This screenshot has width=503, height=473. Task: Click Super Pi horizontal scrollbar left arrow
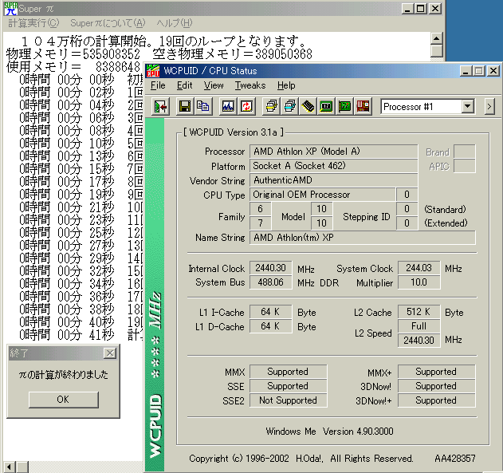tap(10, 467)
